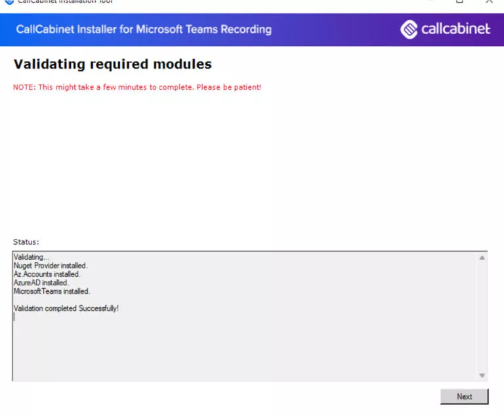Image resolution: width=504 pixels, height=414 pixels.
Task: Click the callcabinet wordmark in the banner
Action: (455, 29)
